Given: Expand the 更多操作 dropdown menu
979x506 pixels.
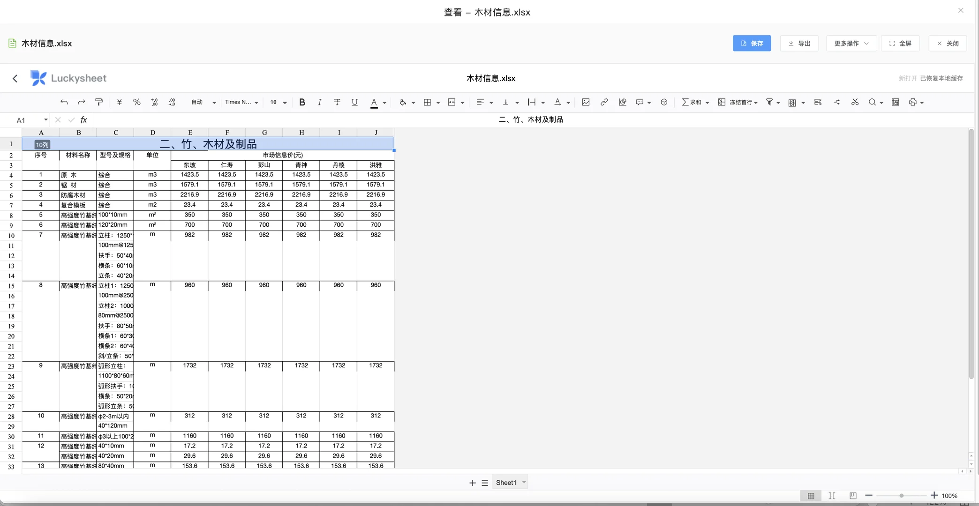Looking at the screenshot, I should pyautogui.click(x=851, y=43).
